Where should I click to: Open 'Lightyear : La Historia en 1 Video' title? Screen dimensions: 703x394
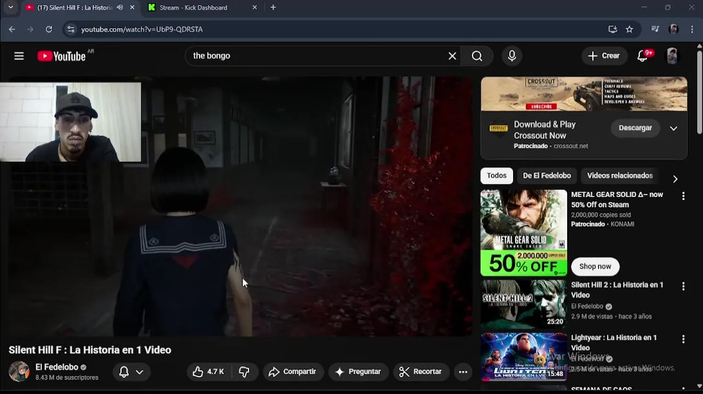614,343
